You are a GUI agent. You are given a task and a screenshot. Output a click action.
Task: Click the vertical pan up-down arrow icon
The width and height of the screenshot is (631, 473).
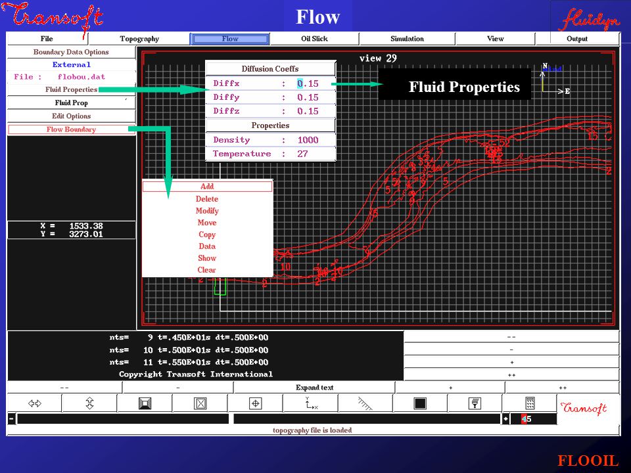[x=89, y=403]
